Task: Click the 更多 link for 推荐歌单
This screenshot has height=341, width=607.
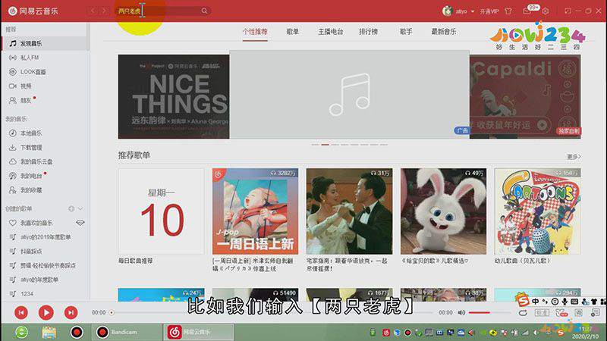Action: (x=574, y=157)
